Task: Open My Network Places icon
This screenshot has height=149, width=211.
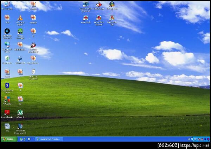Action: click(x=7, y=47)
